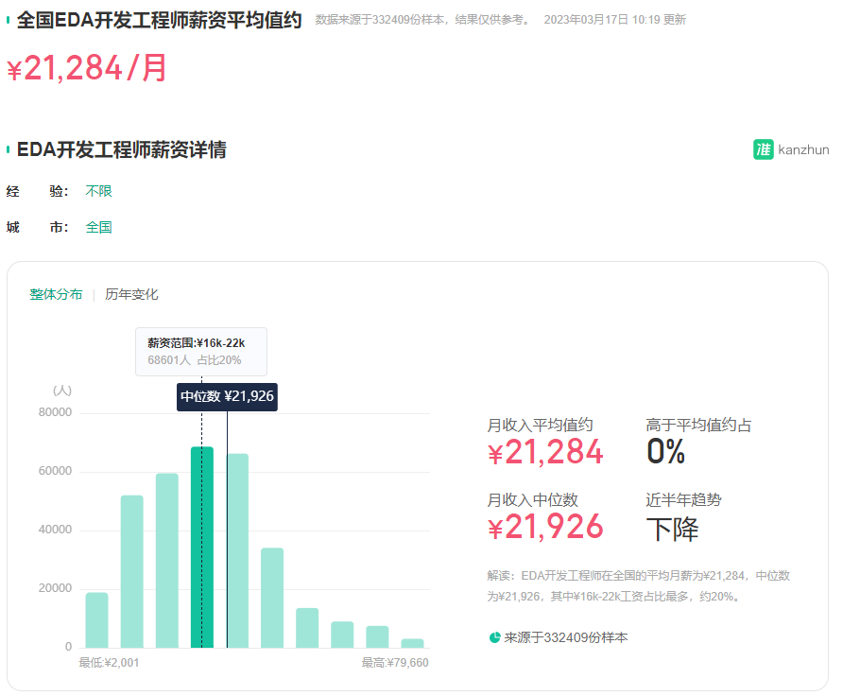Click the 近半年趋势 label
Image resolution: width=843 pixels, height=696 pixels.
pyautogui.click(x=683, y=499)
